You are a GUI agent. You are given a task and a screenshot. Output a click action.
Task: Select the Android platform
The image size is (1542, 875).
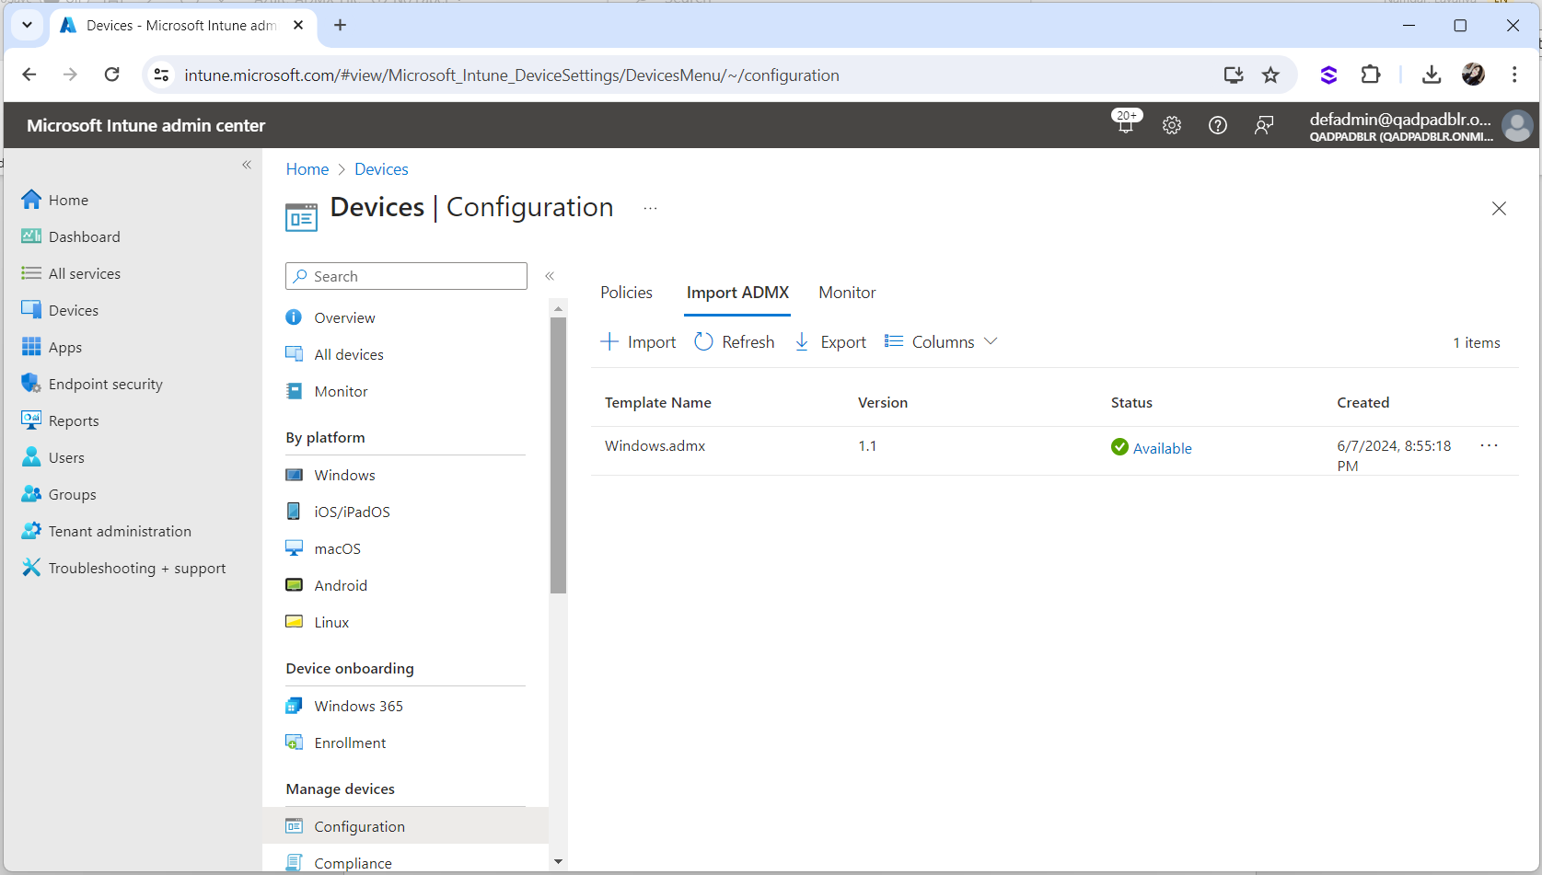pyautogui.click(x=327, y=585)
